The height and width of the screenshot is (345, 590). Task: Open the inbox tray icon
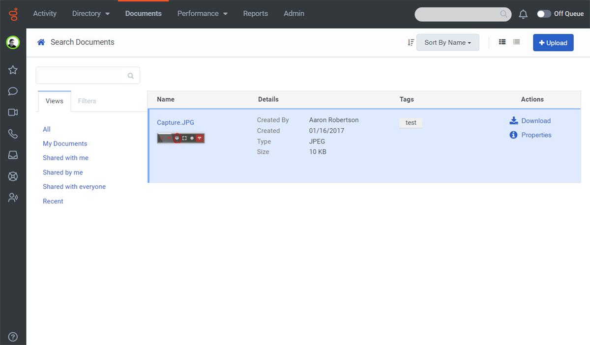[13, 154]
